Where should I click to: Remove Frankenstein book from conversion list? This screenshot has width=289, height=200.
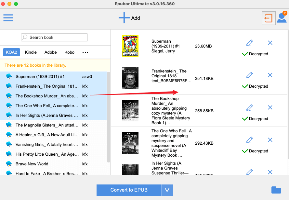pos(270,75)
